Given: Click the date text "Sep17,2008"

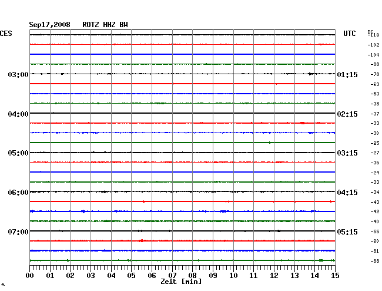Looking at the screenshot, I should [49, 25].
